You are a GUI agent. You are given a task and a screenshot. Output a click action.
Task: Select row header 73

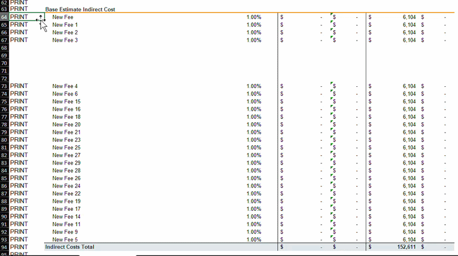tap(5, 86)
